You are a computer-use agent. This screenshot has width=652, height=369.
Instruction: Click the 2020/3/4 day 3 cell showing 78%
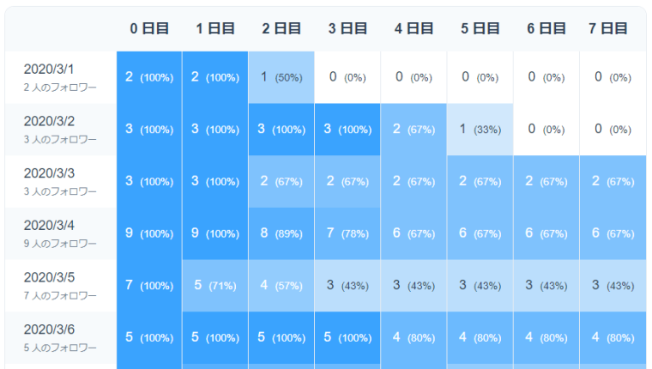coord(347,233)
